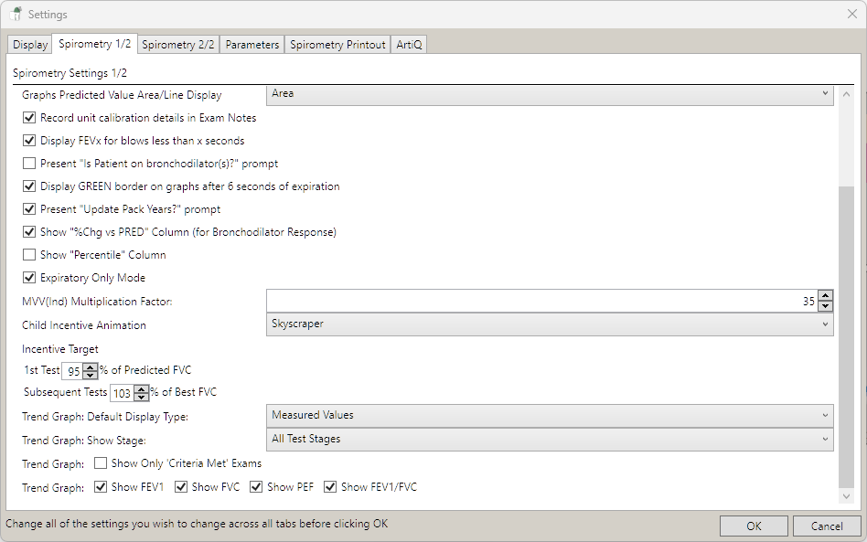Viewport: 867px width, 542px height.
Task: Decrease MVV(Ind) Multiplication Factor with down arrow
Action: click(826, 306)
